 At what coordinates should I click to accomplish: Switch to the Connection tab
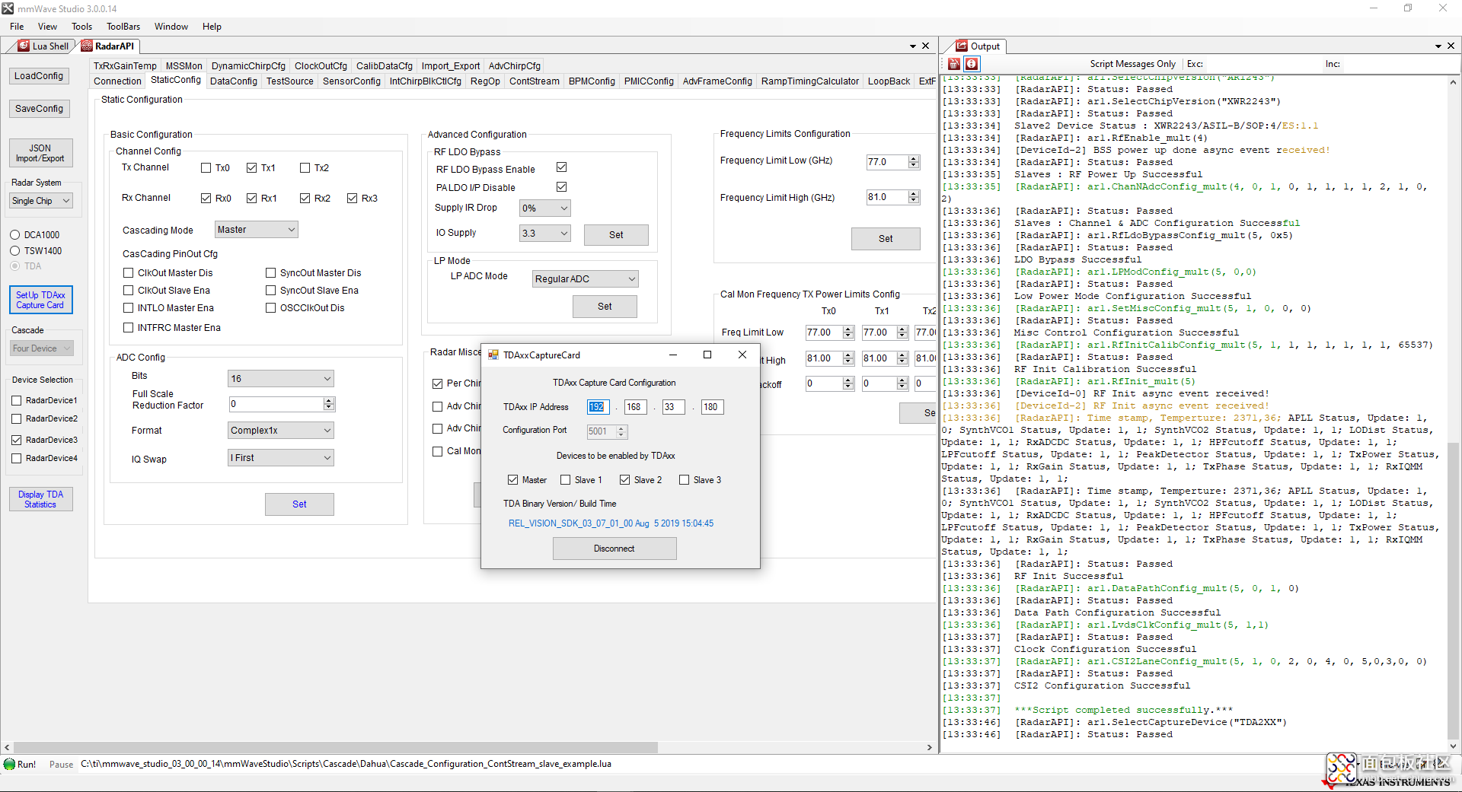coord(117,81)
